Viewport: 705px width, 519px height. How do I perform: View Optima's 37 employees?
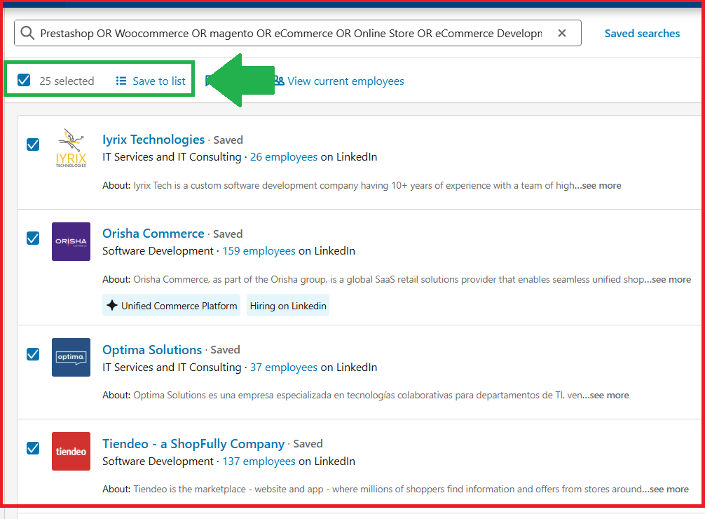click(284, 368)
